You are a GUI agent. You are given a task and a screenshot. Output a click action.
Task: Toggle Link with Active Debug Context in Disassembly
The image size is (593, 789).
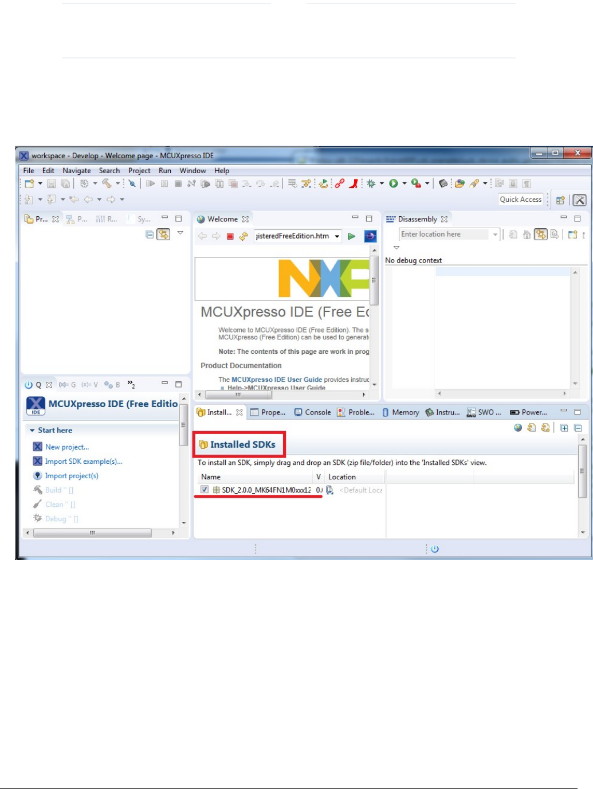[541, 234]
